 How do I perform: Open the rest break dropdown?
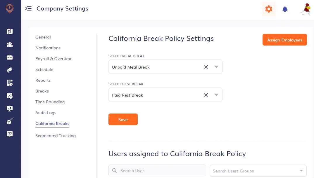pyautogui.click(x=216, y=95)
